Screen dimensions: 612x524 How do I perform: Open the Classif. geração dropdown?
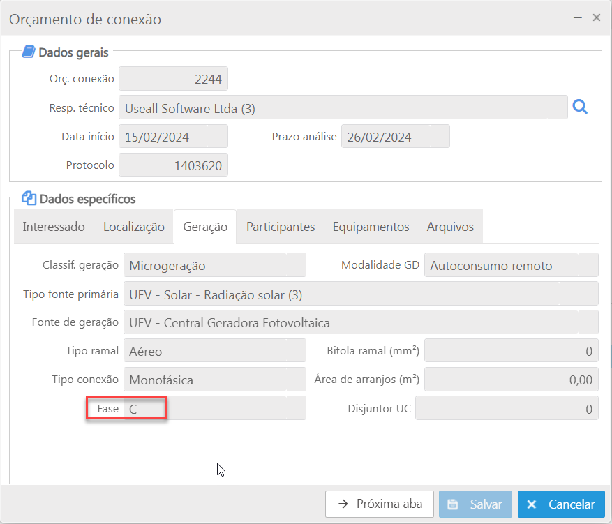[215, 265]
